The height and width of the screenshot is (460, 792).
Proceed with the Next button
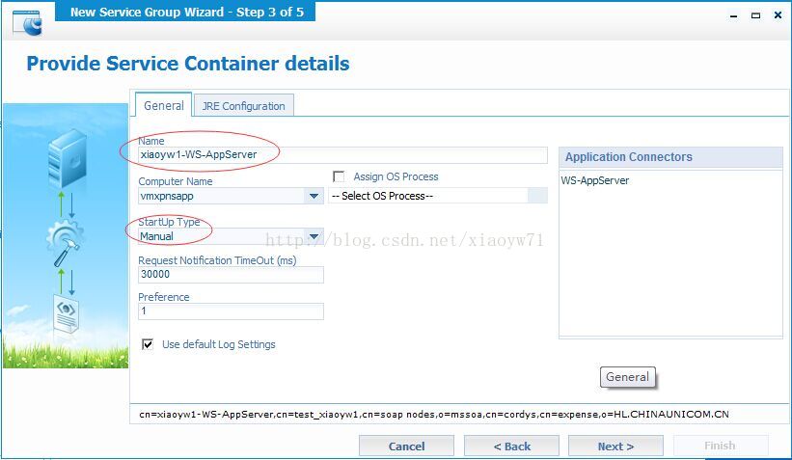point(615,446)
